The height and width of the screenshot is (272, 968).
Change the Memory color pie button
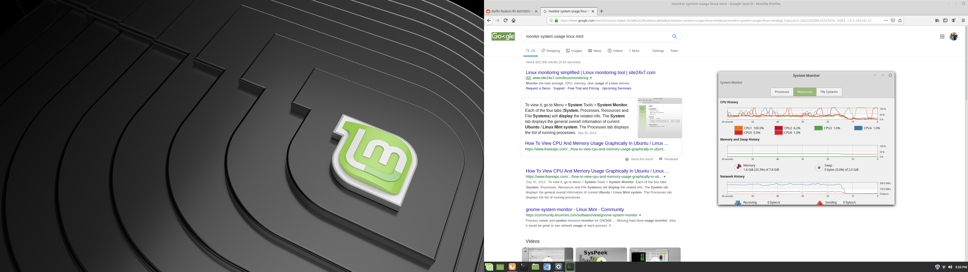(738, 167)
